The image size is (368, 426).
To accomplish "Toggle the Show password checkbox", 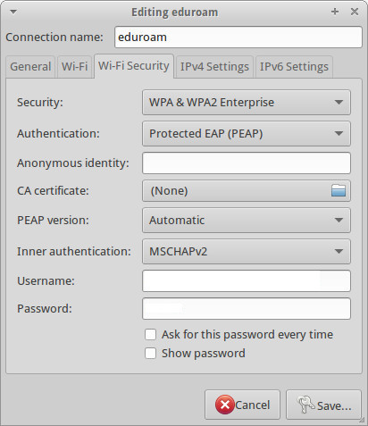I will coord(150,354).
